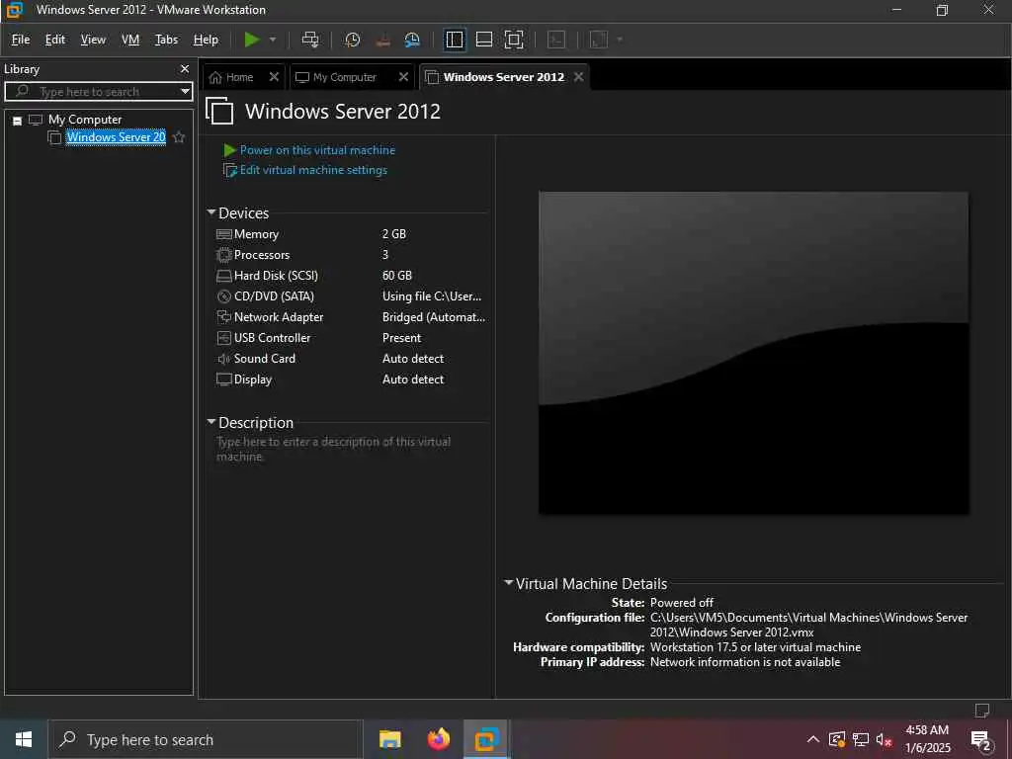Screen dimensions: 1012x759
Task: Click the VMware Workstation taskbar icon
Action: [487, 739]
